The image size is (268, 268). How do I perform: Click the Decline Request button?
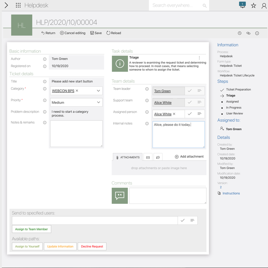click(x=92, y=247)
